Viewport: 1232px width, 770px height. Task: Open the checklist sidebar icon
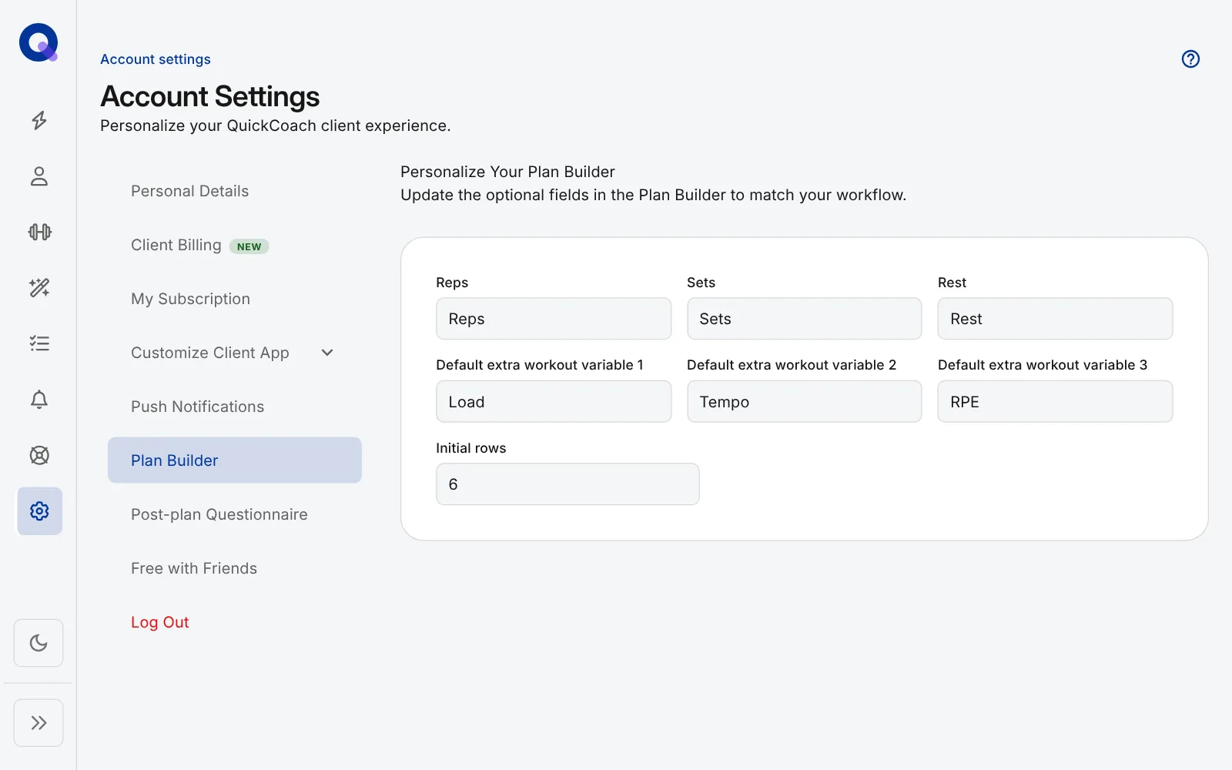(39, 343)
